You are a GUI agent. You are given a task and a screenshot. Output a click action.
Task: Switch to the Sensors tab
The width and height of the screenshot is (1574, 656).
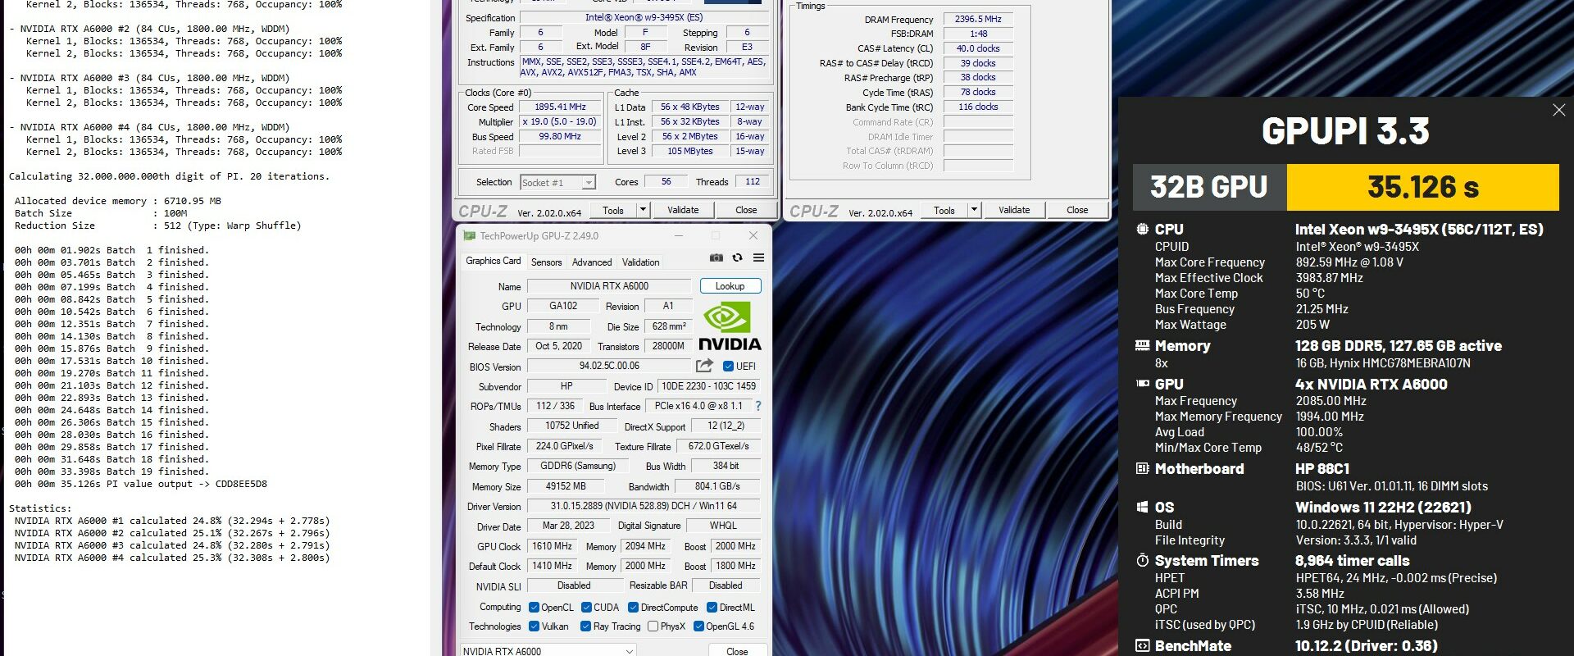[546, 262]
